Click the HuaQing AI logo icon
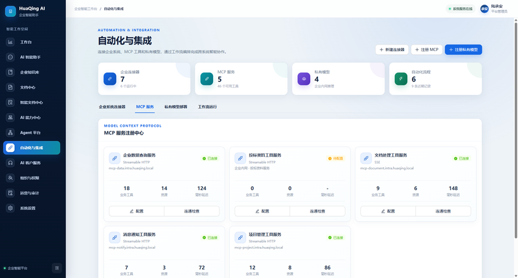The height and width of the screenshot is (278, 518). 10,11
